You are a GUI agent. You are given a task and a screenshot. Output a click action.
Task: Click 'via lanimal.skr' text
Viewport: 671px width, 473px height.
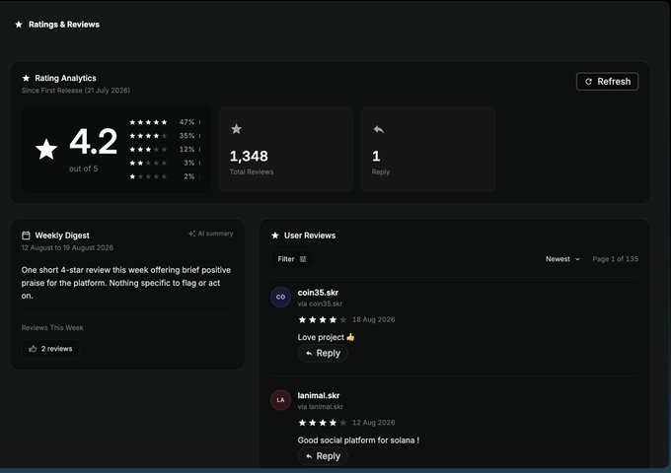tap(321, 407)
